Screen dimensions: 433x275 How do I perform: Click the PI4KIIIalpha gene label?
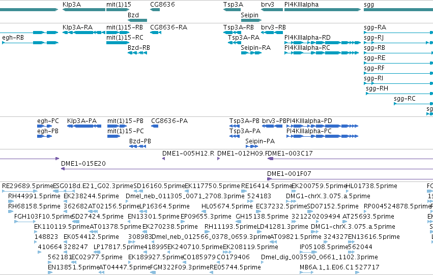302,5
